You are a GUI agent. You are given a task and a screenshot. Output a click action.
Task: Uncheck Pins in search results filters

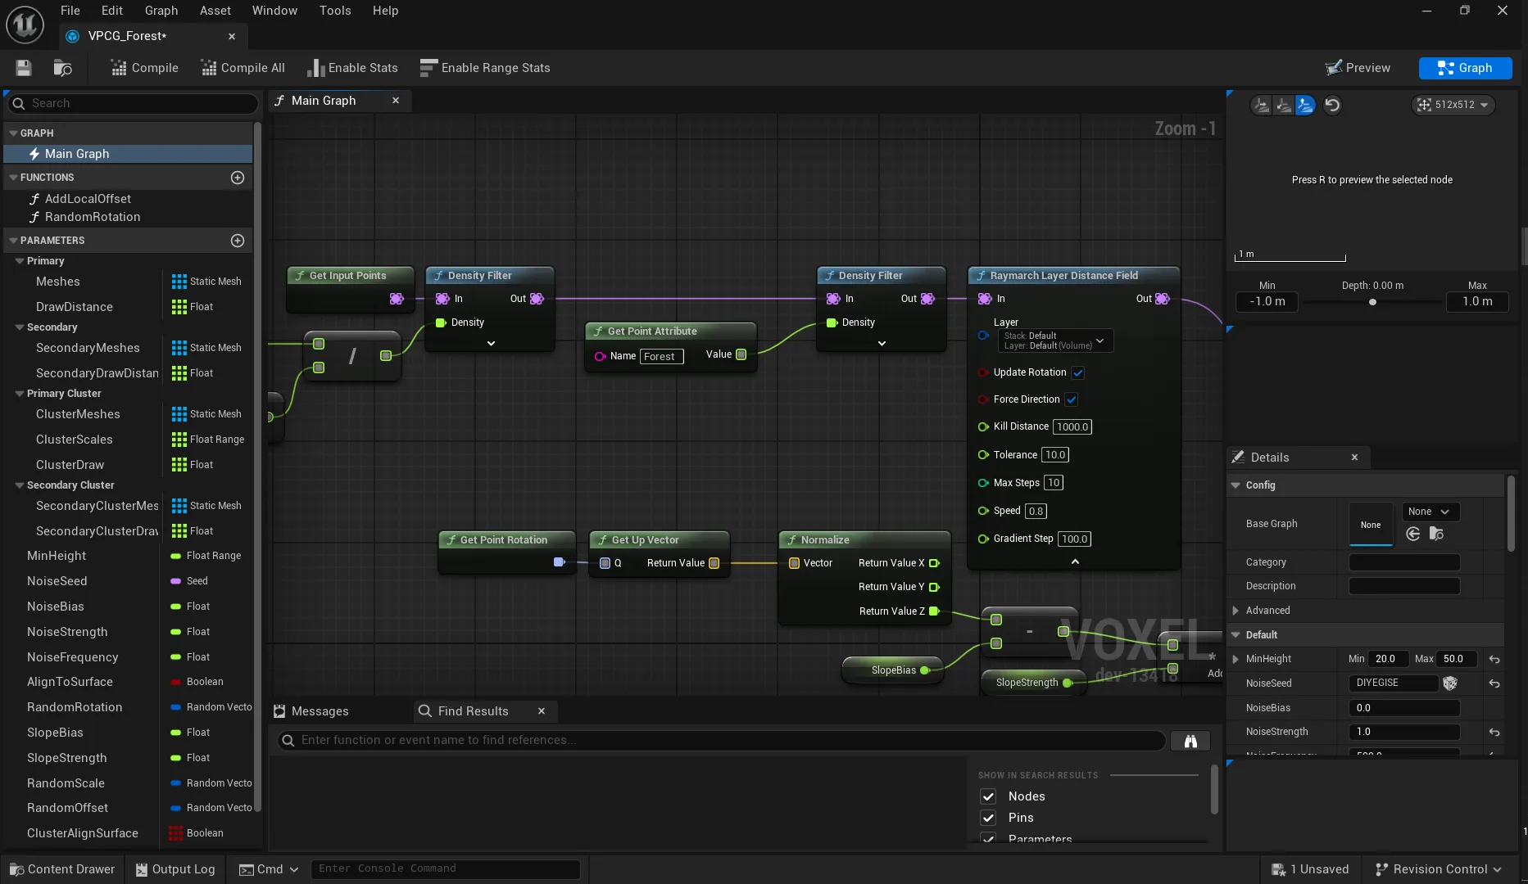click(x=988, y=818)
